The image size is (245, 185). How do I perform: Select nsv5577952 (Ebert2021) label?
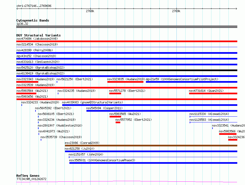(134, 120)
